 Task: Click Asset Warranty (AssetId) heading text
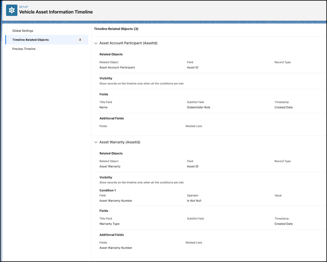pyautogui.click(x=120, y=142)
